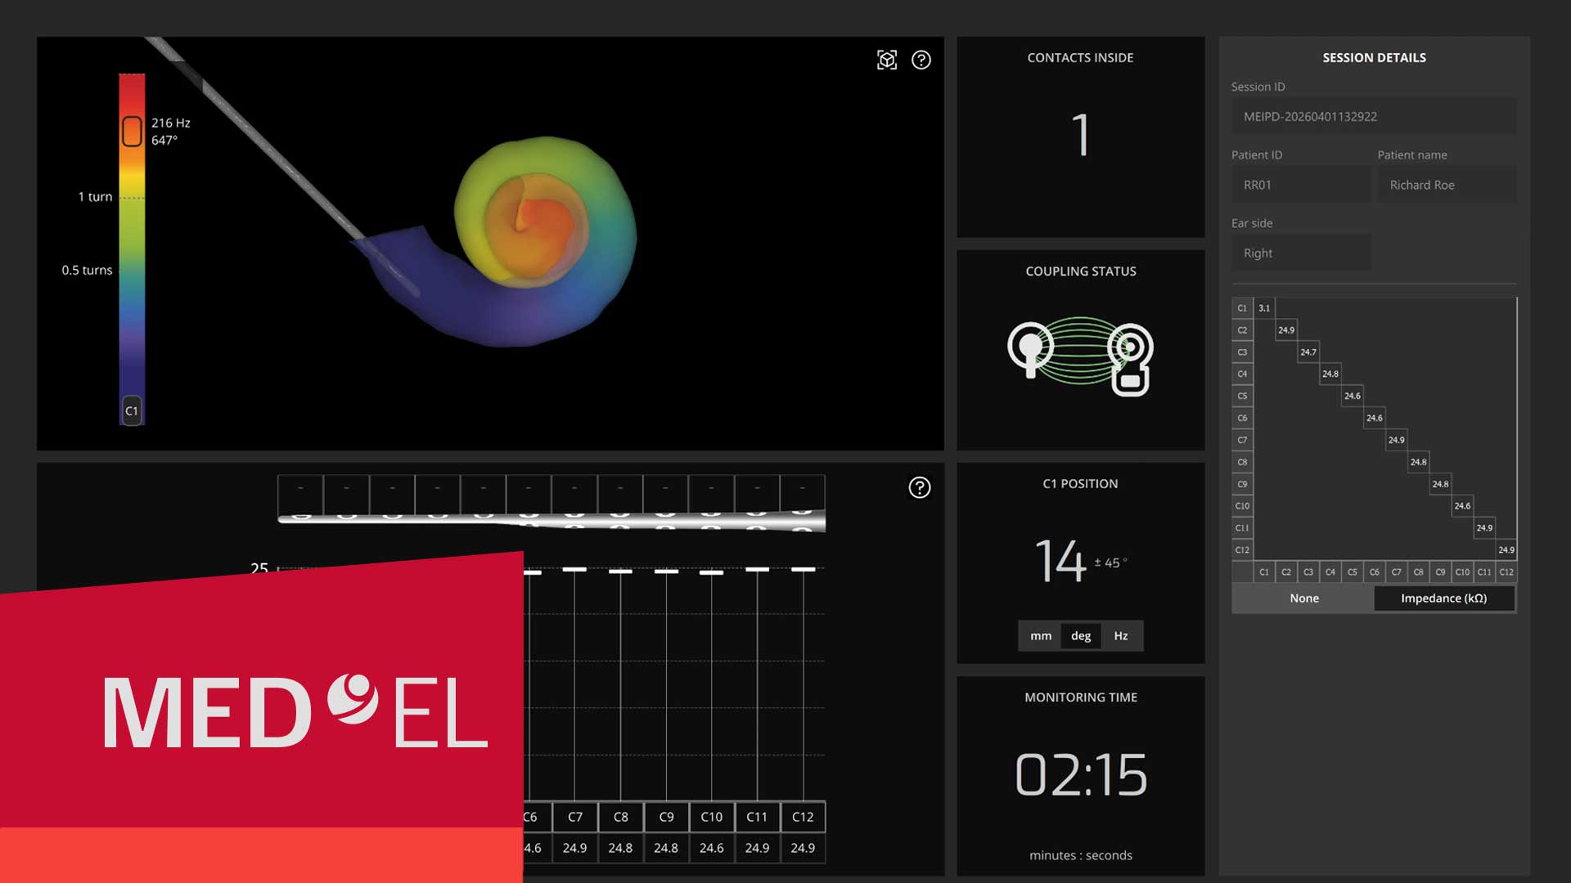Open help for the electrode impedance chart
This screenshot has width=1571, height=883.
click(920, 488)
